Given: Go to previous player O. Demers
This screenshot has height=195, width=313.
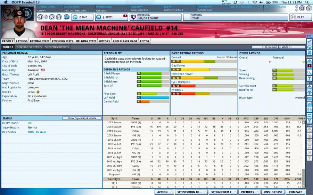Looking at the screenshot, I should point(265,47).
